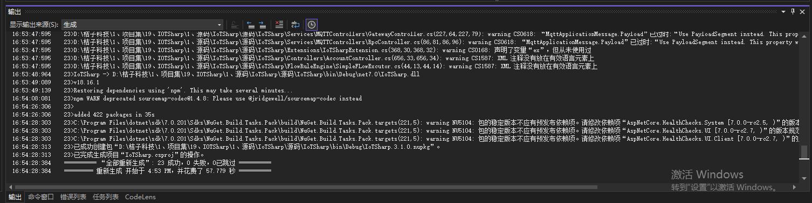The width and height of the screenshot is (812, 203).
Task: Toggle timestamp clock icon
Action: pos(312,25)
